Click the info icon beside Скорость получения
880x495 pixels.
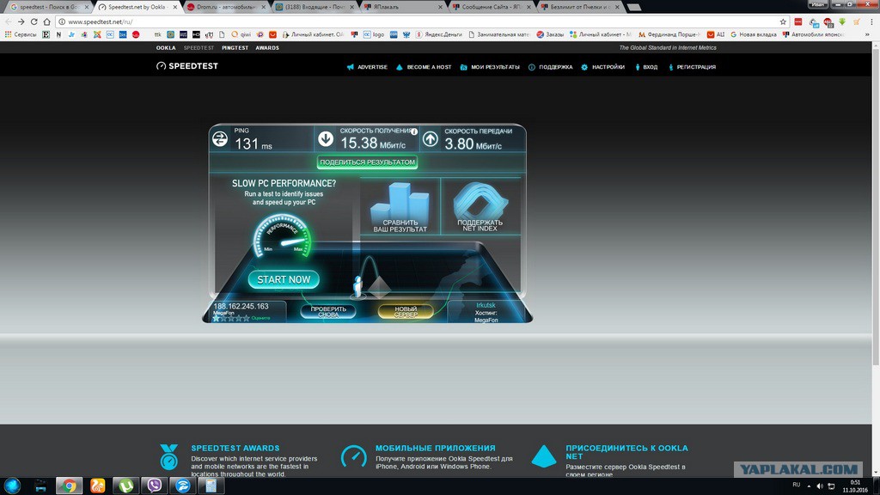tap(414, 131)
